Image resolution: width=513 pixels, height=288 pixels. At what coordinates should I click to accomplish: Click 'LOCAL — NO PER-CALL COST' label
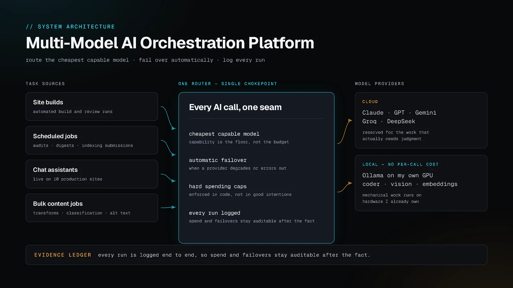[400, 164]
